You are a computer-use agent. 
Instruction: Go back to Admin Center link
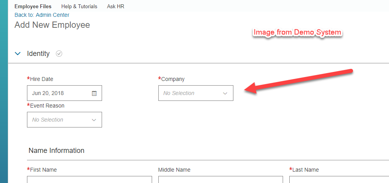42,15
